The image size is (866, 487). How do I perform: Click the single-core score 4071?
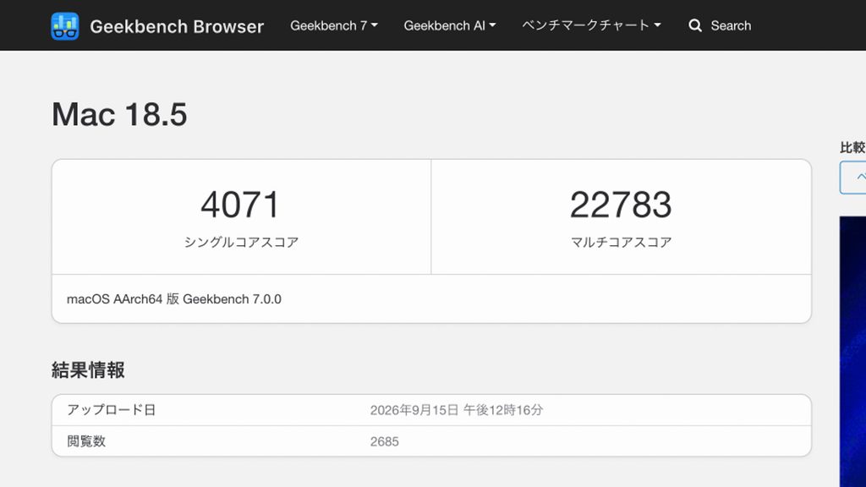(x=240, y=205)
